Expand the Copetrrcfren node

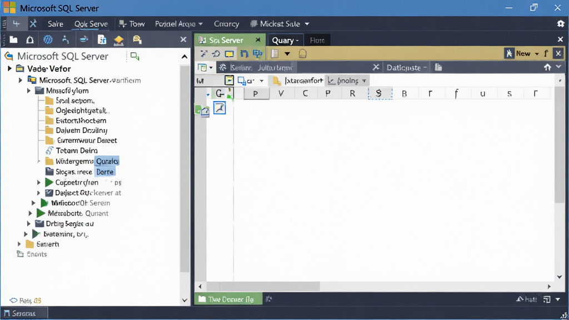[39, 182]
